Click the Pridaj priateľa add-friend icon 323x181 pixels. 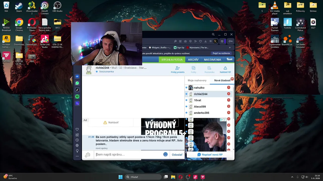point(177,68)
